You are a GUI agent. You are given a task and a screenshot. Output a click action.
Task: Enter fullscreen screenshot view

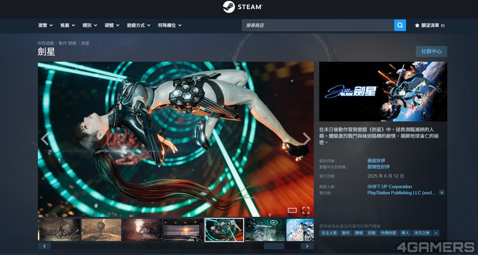tap(306, 210)
